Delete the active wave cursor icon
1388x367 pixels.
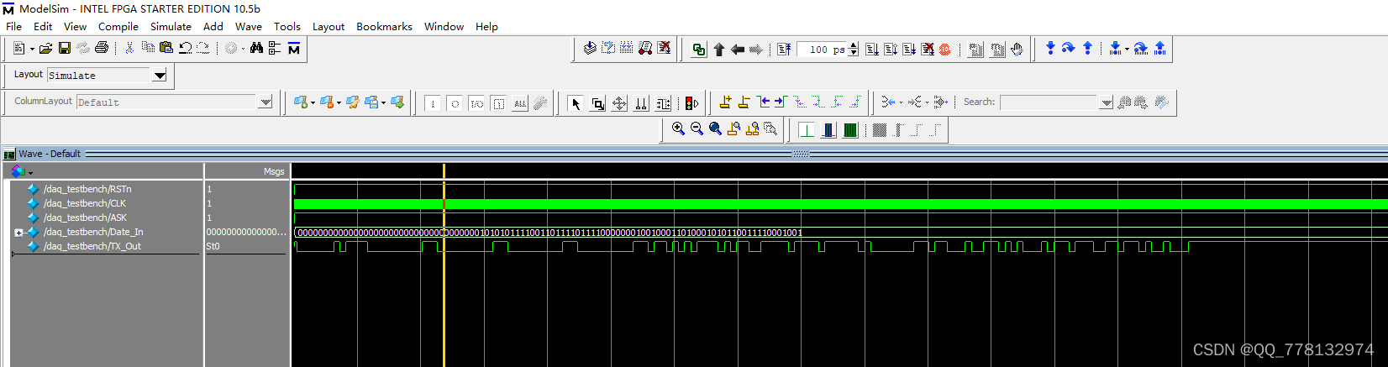click(x=744, y=102)
